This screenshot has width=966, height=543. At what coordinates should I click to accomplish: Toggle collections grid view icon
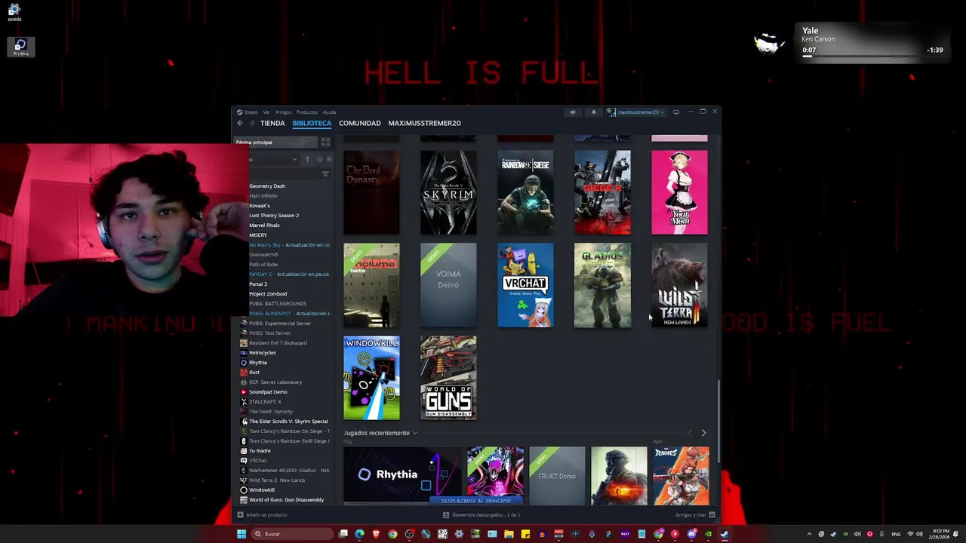[325, 142]
